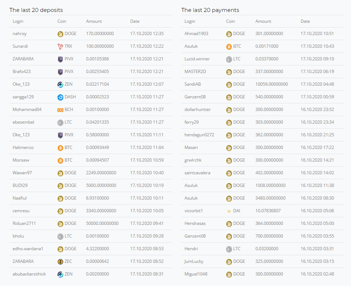The image size is (351, 286).
Task: Click the TRX coin icon in Sunardi's row
Action: coord(60,47)
